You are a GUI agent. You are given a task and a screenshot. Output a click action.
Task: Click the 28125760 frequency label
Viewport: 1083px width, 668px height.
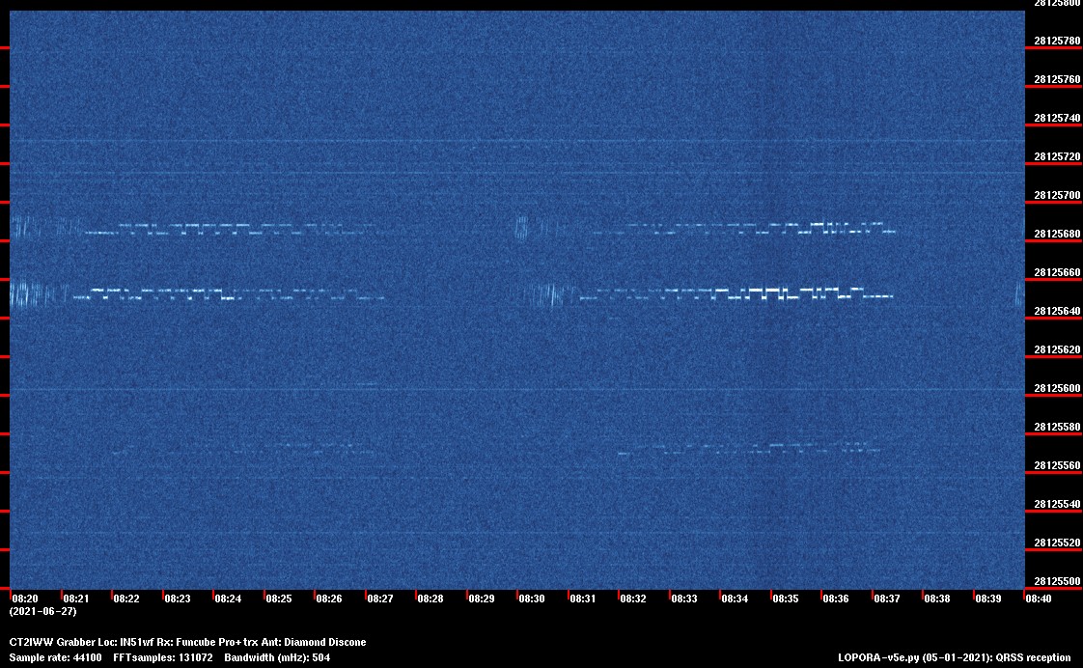(x=1057, y=80)
